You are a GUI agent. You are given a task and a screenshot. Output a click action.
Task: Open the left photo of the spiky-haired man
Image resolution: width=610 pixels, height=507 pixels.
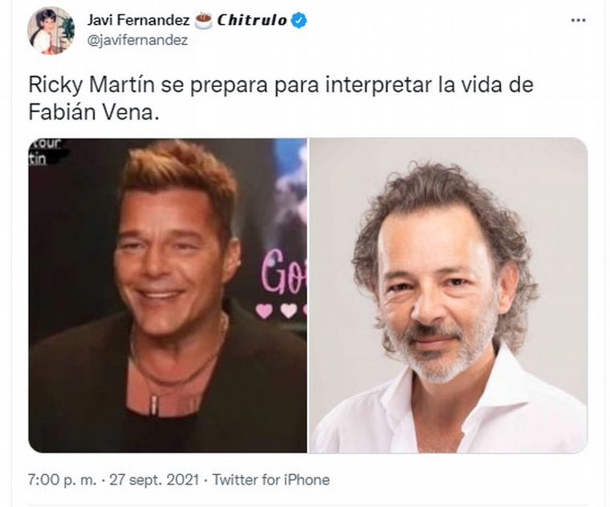(168, 295)
